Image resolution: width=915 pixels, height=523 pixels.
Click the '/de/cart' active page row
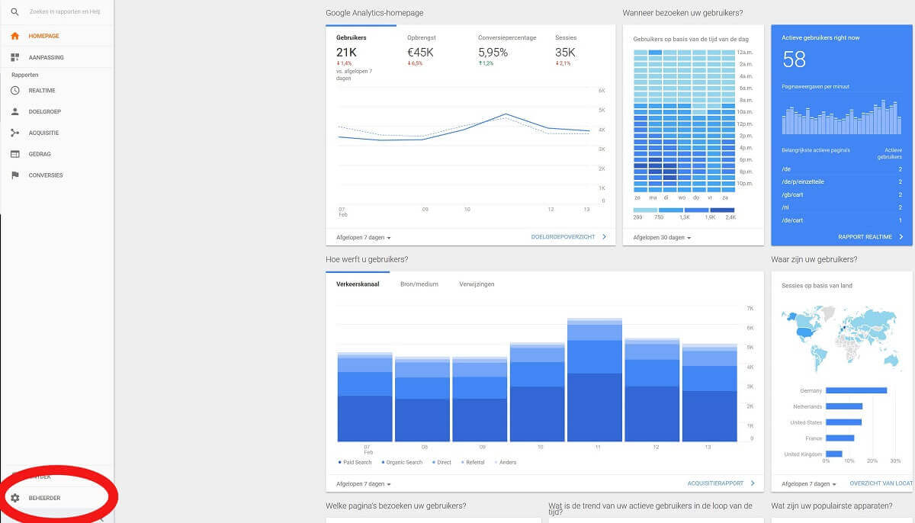pyautogui.click(x=842, y=220)
